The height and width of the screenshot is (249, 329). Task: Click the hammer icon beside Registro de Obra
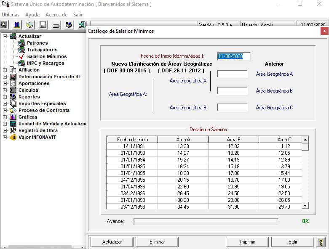(13, 130)
